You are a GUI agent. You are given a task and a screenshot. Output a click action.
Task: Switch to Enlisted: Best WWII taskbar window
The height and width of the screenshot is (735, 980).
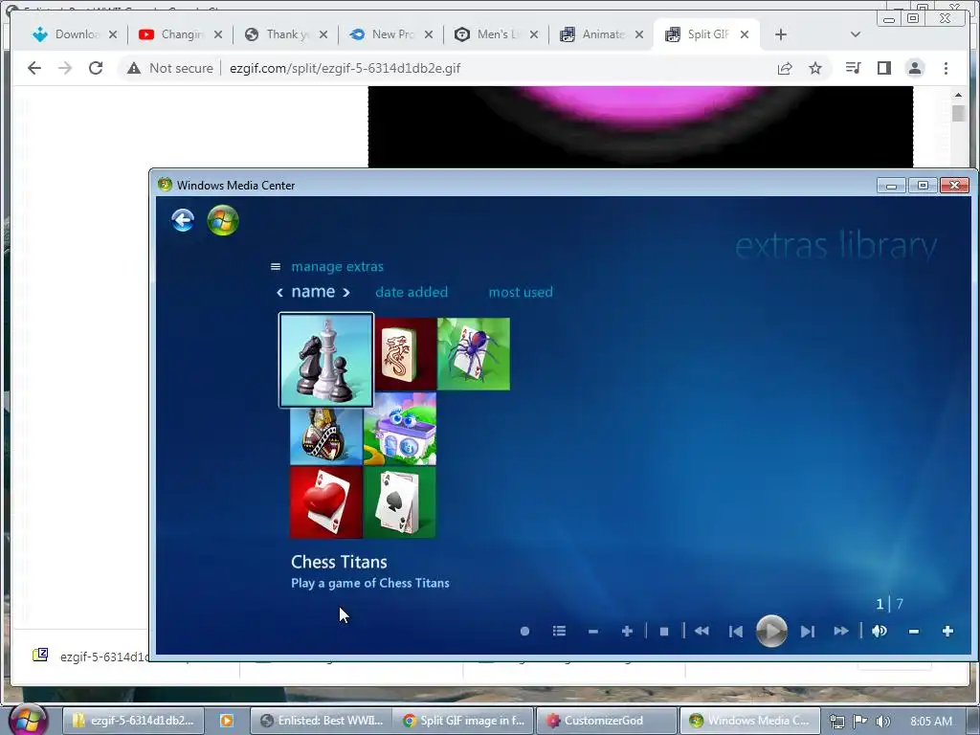coord(322,721)
